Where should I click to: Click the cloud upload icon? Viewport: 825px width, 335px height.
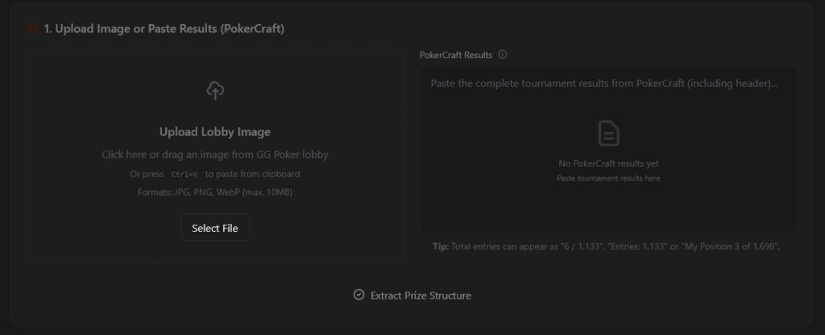click(x=215, y=91)
